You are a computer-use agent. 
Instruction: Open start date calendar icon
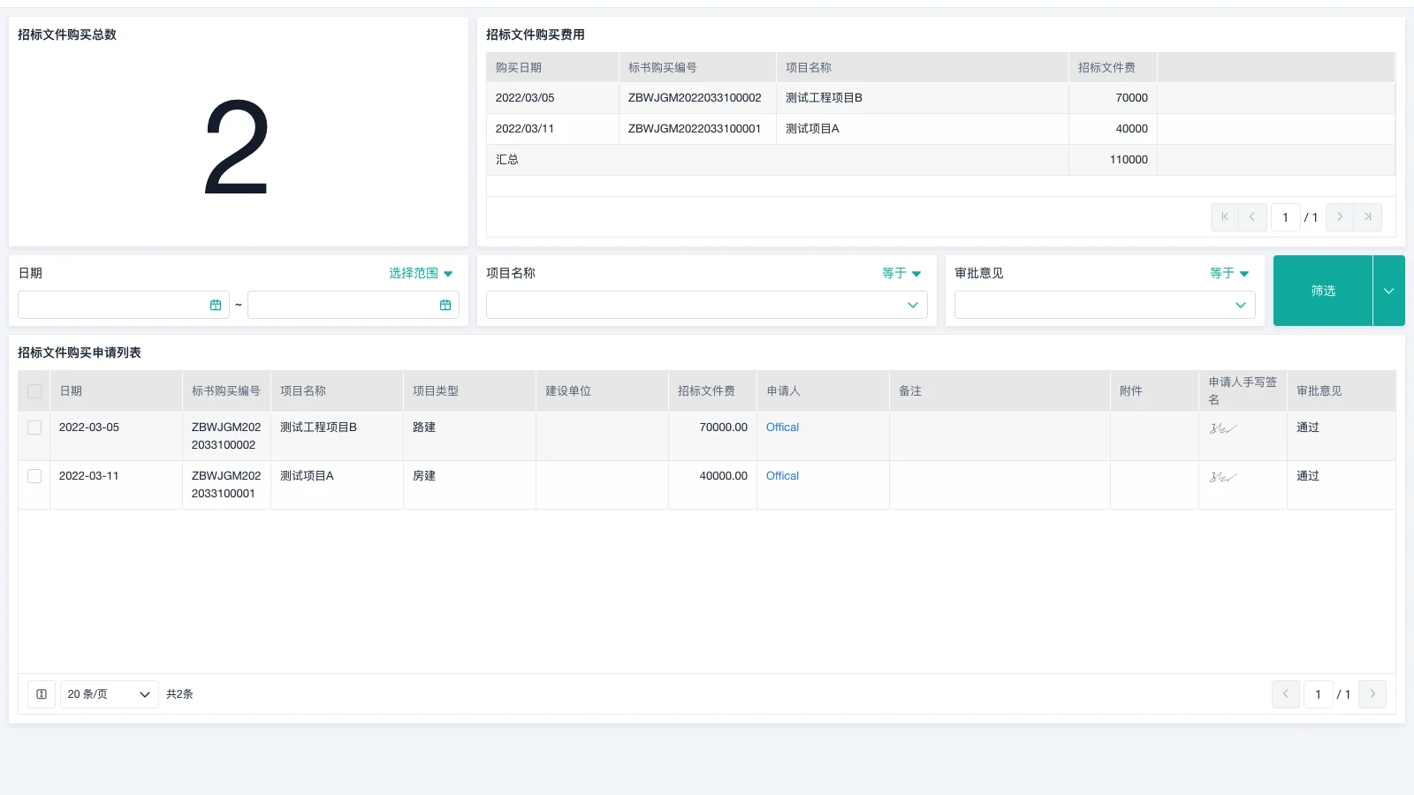216,305
